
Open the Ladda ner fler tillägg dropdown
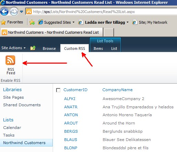coord(127,22)
